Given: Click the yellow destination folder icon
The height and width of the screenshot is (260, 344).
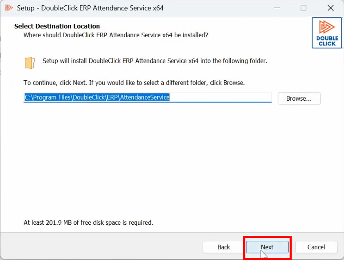Looking at the screenshot, I should click(x=30, y=63).
